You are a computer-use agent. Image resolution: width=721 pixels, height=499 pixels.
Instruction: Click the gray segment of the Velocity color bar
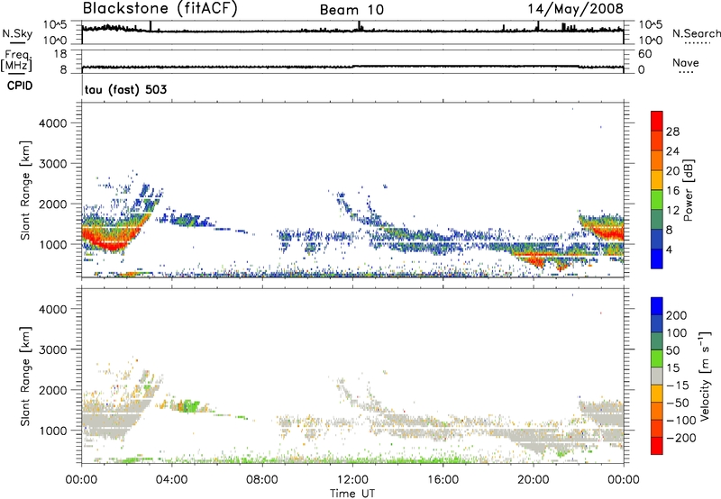click(x=657, y=376)
